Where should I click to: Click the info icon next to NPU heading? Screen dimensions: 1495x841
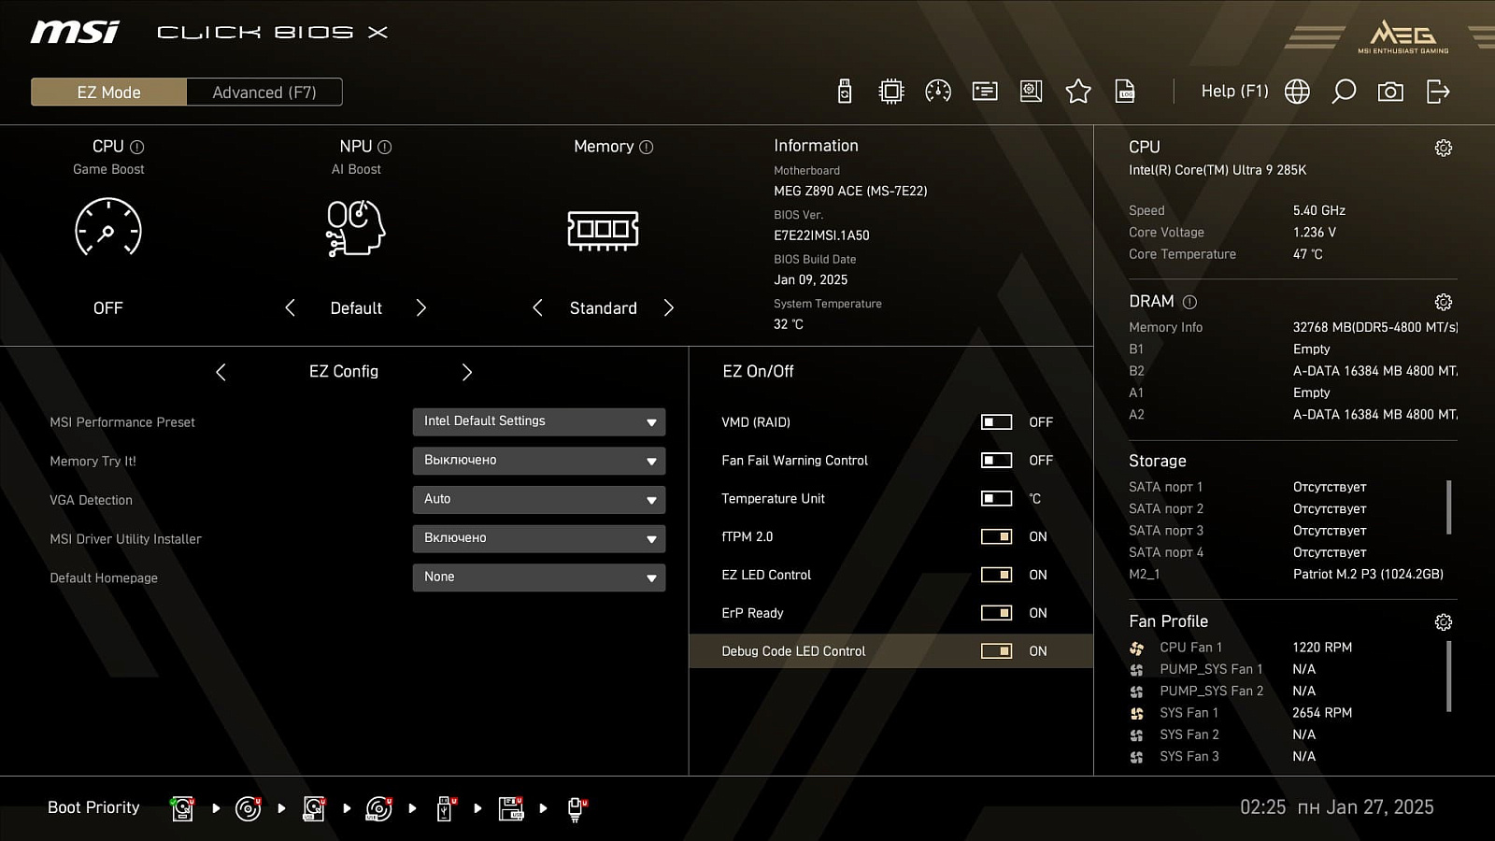385,147
